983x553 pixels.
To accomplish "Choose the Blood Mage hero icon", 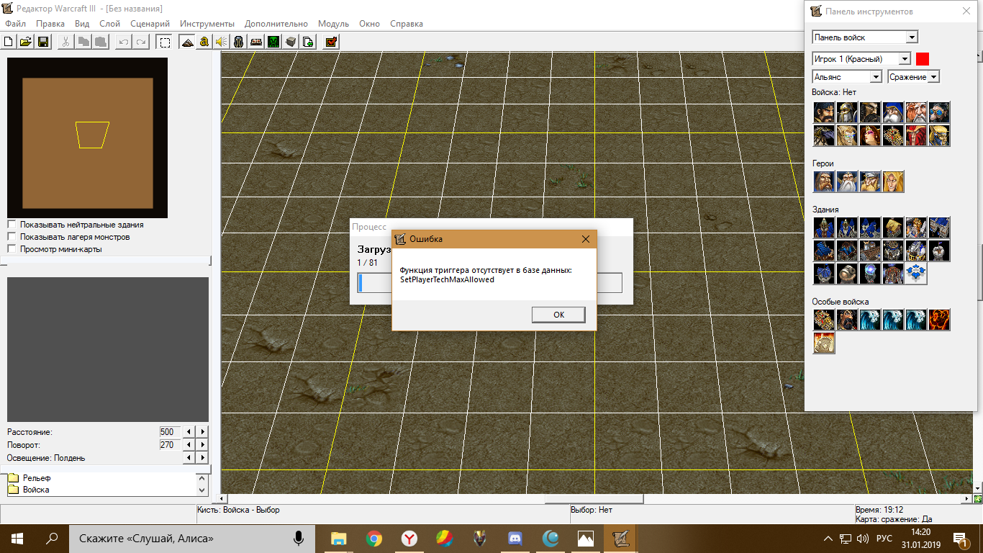I will tap(893, 181).
